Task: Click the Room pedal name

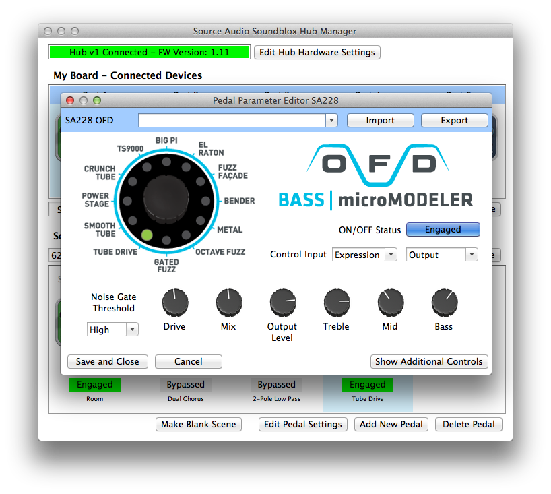Action: 95,399
